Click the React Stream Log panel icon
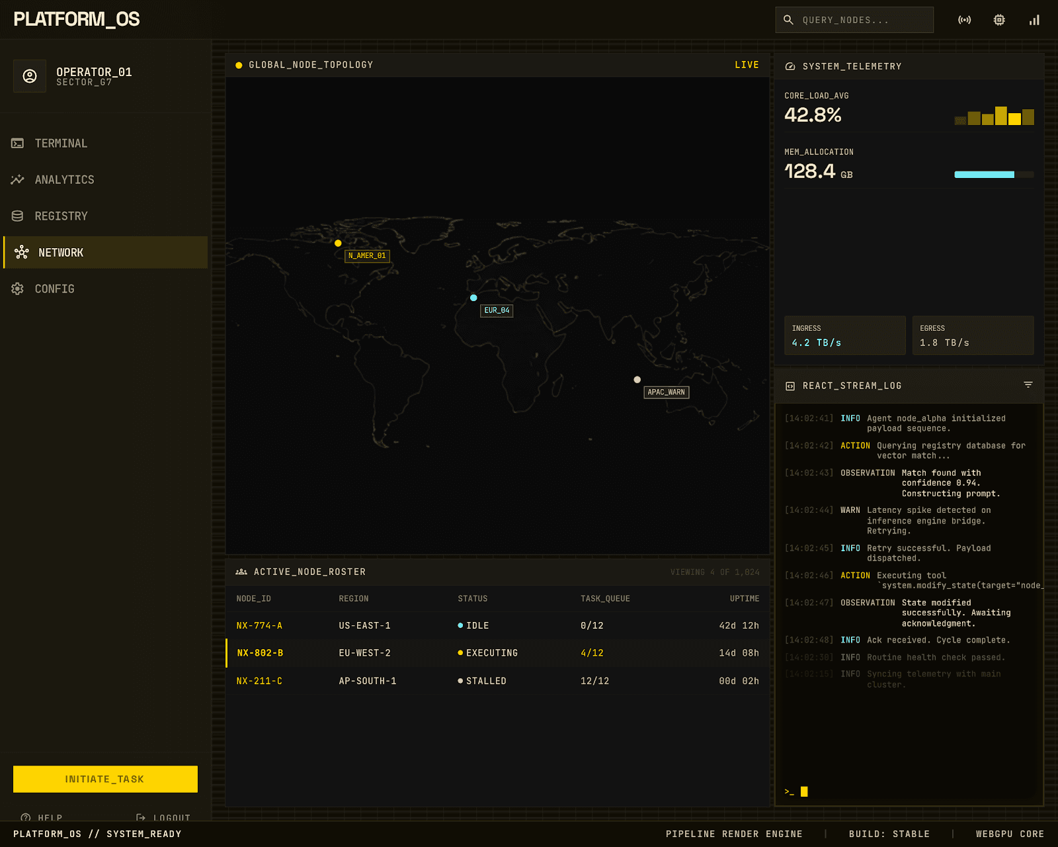 point(790,386)
